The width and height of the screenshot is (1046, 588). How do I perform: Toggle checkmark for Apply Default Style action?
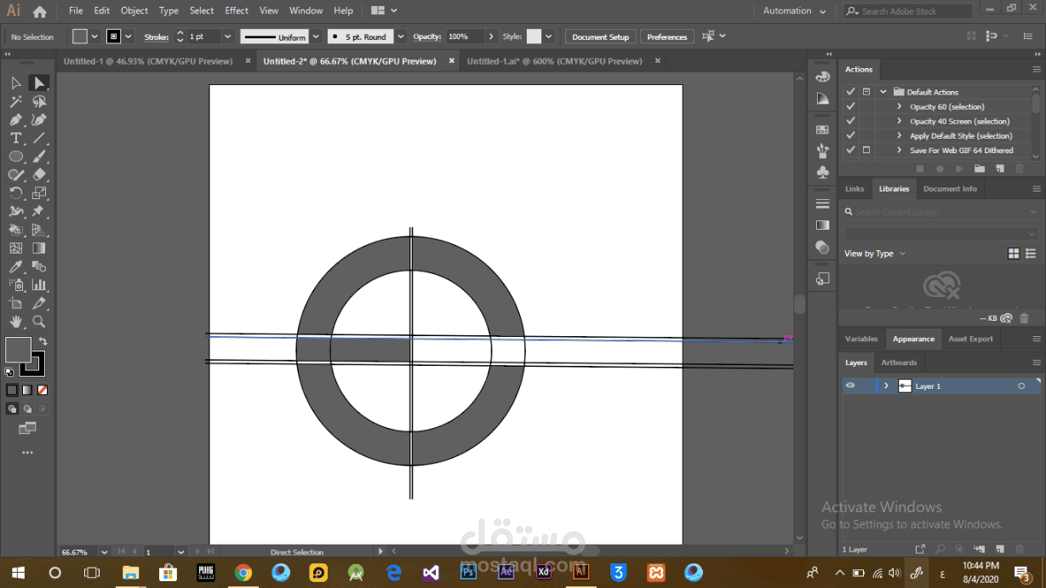(x=850, y=135)
